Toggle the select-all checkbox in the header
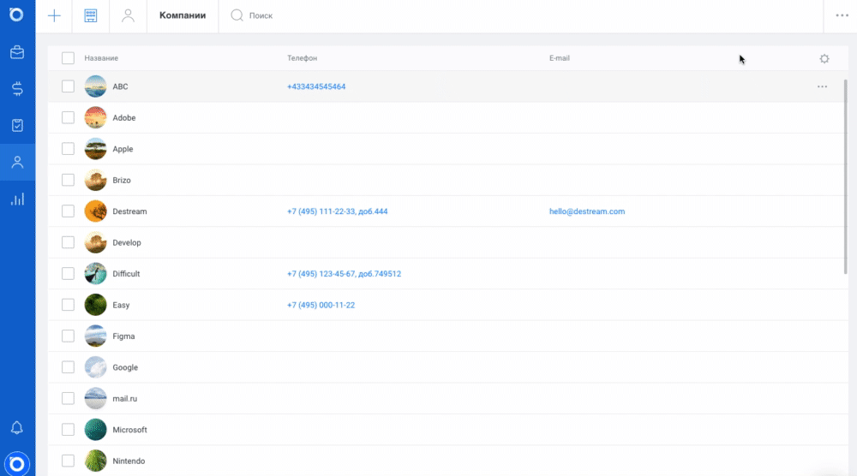This screenshot has width=857, height=476. tap(68, 58)
